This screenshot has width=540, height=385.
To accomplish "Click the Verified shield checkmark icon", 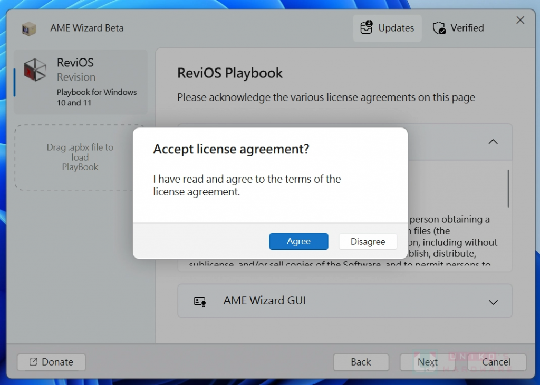I will coord(439,28).
